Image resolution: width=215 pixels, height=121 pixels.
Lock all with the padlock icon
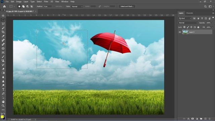tap(198, 27)
